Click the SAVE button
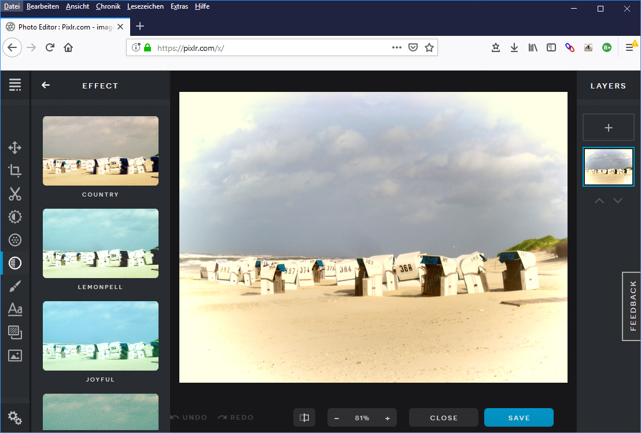This screenshot has width=641, height=433. point(518,417)
